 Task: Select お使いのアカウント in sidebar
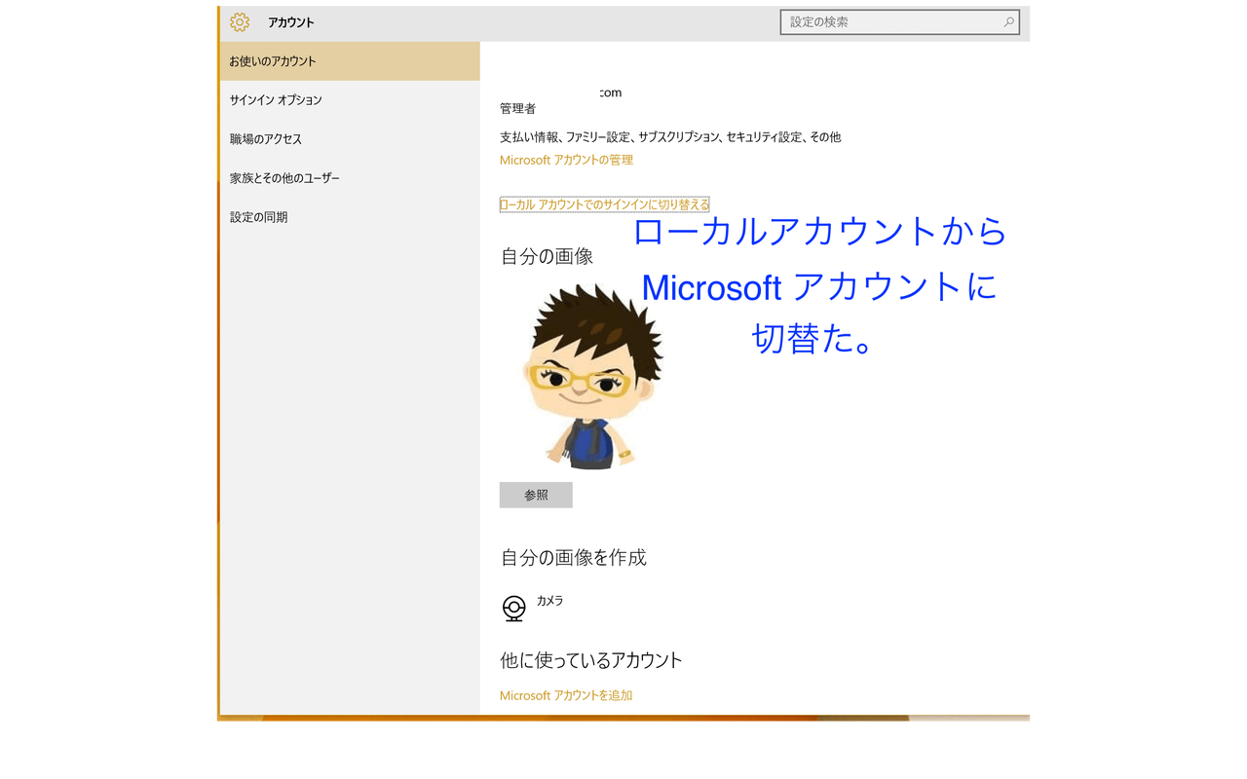tap(350, 61)
